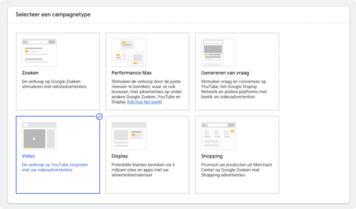Click the Zoeken campaign illustration icon
Viewport: 356px width, 209px height.
pyautogui.click(x=39, y=53)
